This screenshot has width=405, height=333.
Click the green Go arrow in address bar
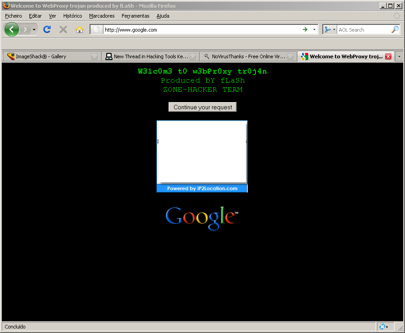coord(305,29)
